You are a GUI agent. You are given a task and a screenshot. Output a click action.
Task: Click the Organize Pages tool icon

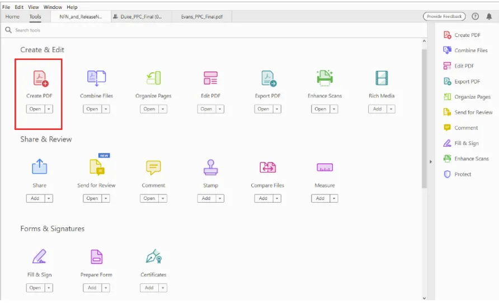tap(154, 78)
